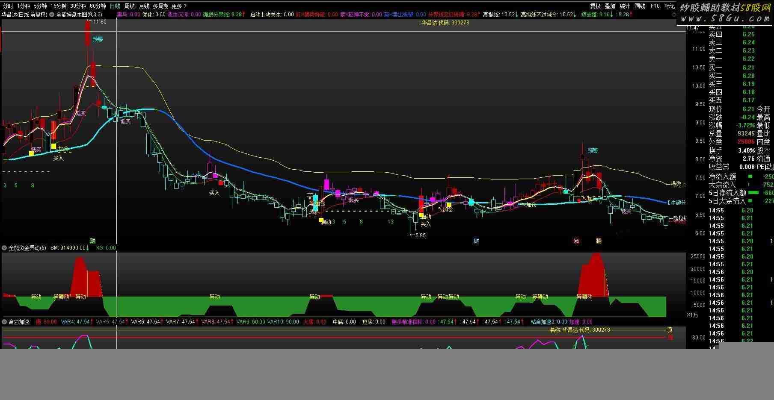The image size is (774, 400).
Task: Open the 多周期 multi-period view
Action: (160, 6)
